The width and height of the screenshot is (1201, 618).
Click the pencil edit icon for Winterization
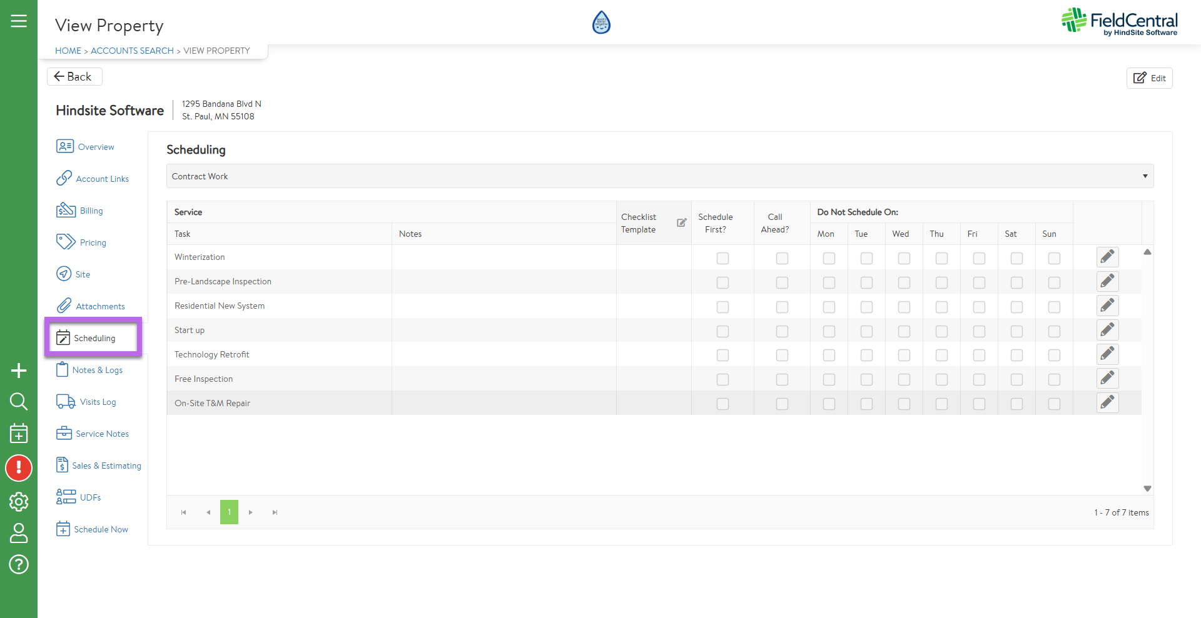[x=1107, y=257]
